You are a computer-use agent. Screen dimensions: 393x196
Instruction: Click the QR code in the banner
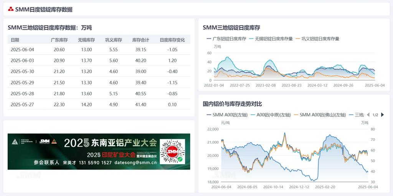pyautogui.click(x=172, y=152)
